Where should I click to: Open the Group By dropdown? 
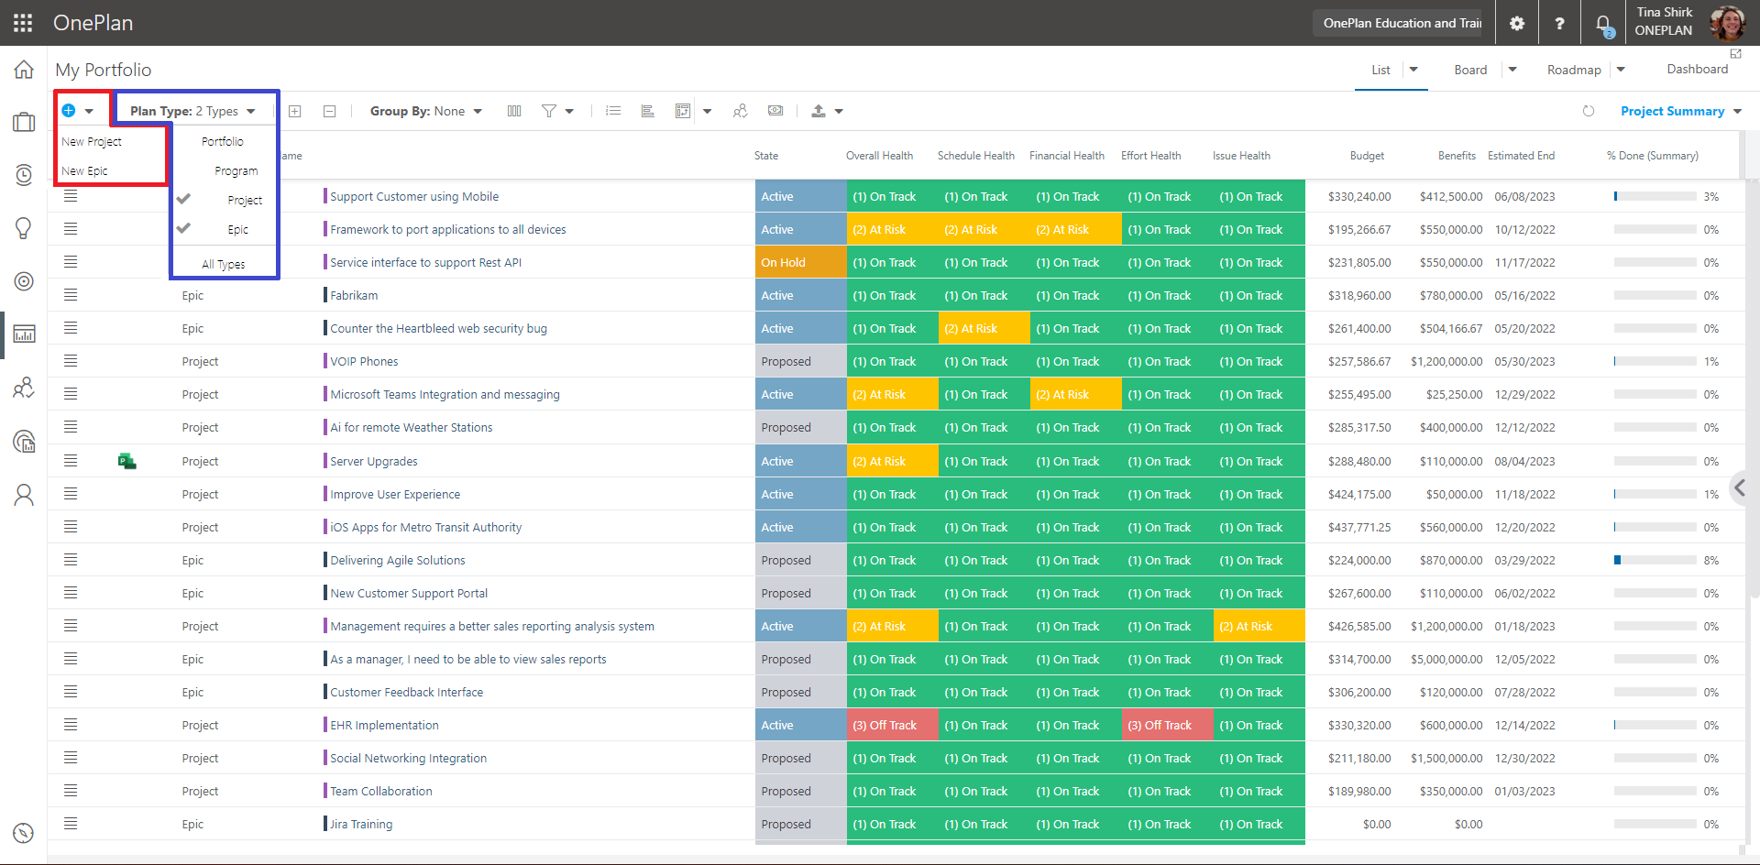click(426, 111)
